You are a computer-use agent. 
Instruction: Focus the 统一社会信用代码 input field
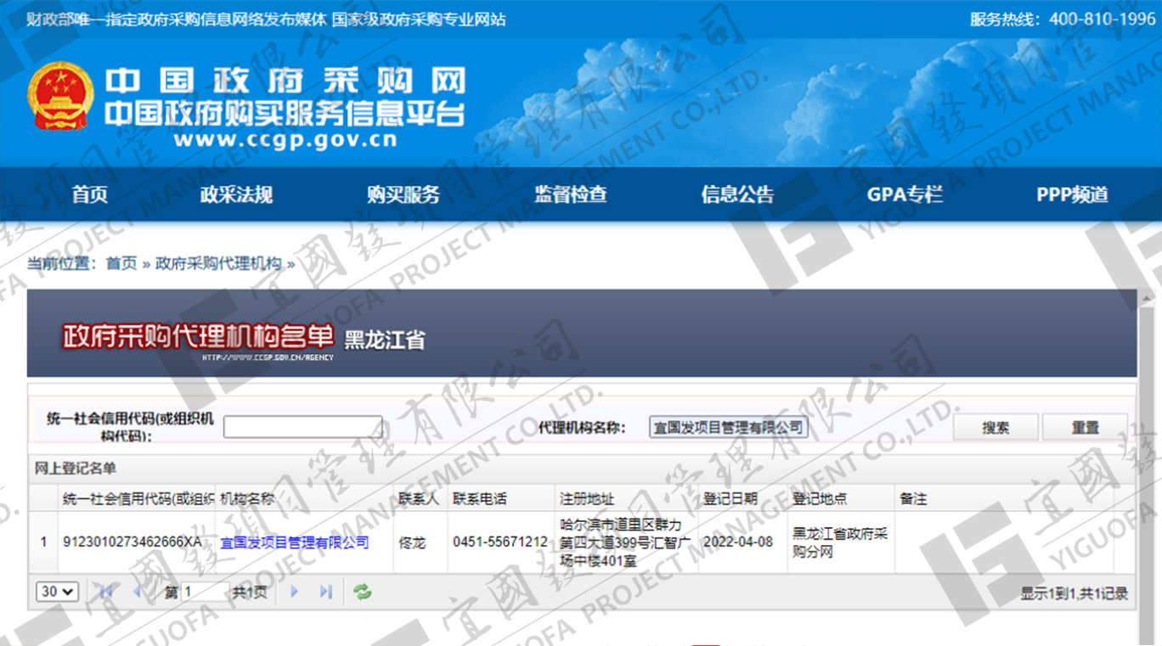(x=303, y=427)
